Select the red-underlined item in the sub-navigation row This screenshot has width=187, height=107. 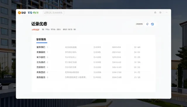35,29
